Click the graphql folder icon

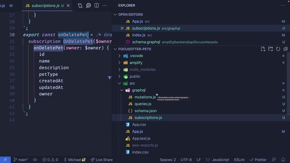coord(128,90)
